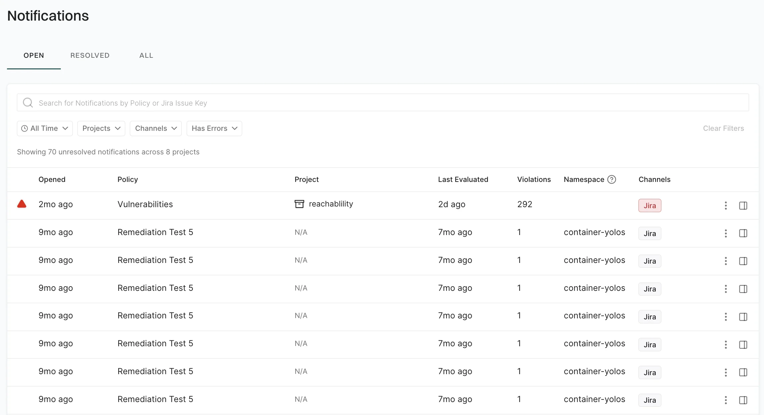
Task: Expand the All Time filter dropdown
Action: pos(45,128)
